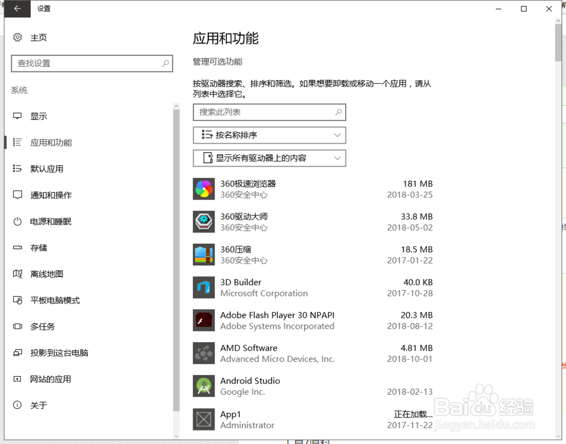The width and height of the screenshot is (566, 444).
Task: Focus the 搜索此列表 search field
Action: (x=269, y=112)
